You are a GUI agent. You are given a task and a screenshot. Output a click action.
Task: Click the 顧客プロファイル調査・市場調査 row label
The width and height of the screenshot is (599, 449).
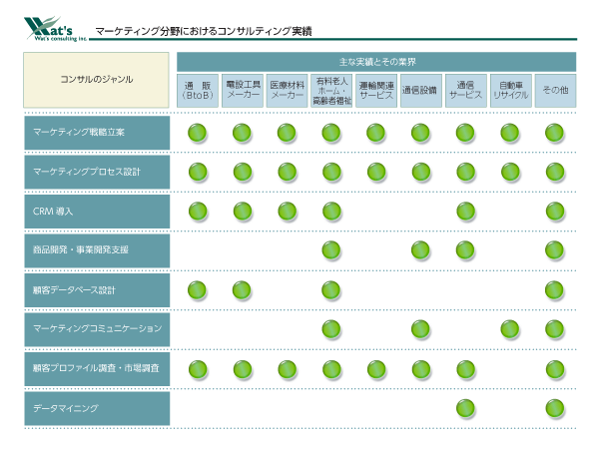click(x=97, y=369)
